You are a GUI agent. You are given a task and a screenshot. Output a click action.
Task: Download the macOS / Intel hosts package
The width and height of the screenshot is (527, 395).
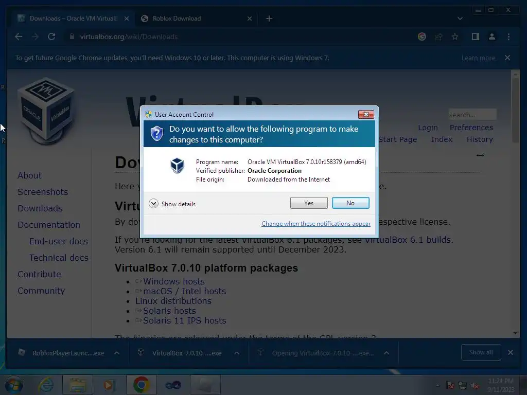click(184, 291)
